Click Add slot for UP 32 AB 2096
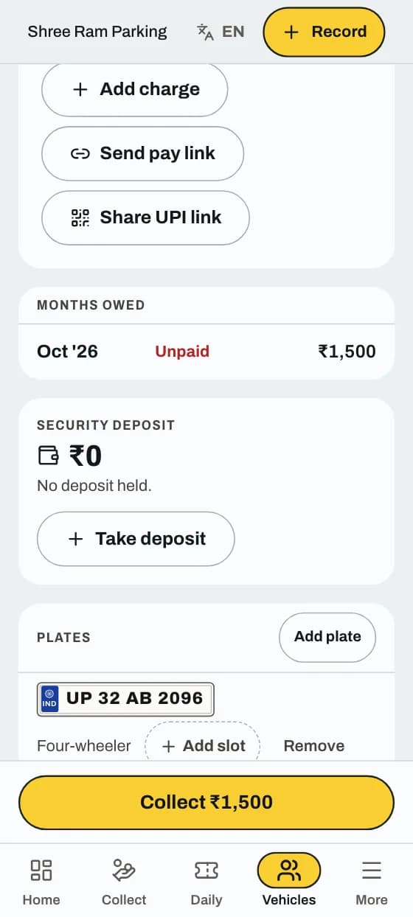The height and width of the screenshot is (917, 413). point(203,746)
